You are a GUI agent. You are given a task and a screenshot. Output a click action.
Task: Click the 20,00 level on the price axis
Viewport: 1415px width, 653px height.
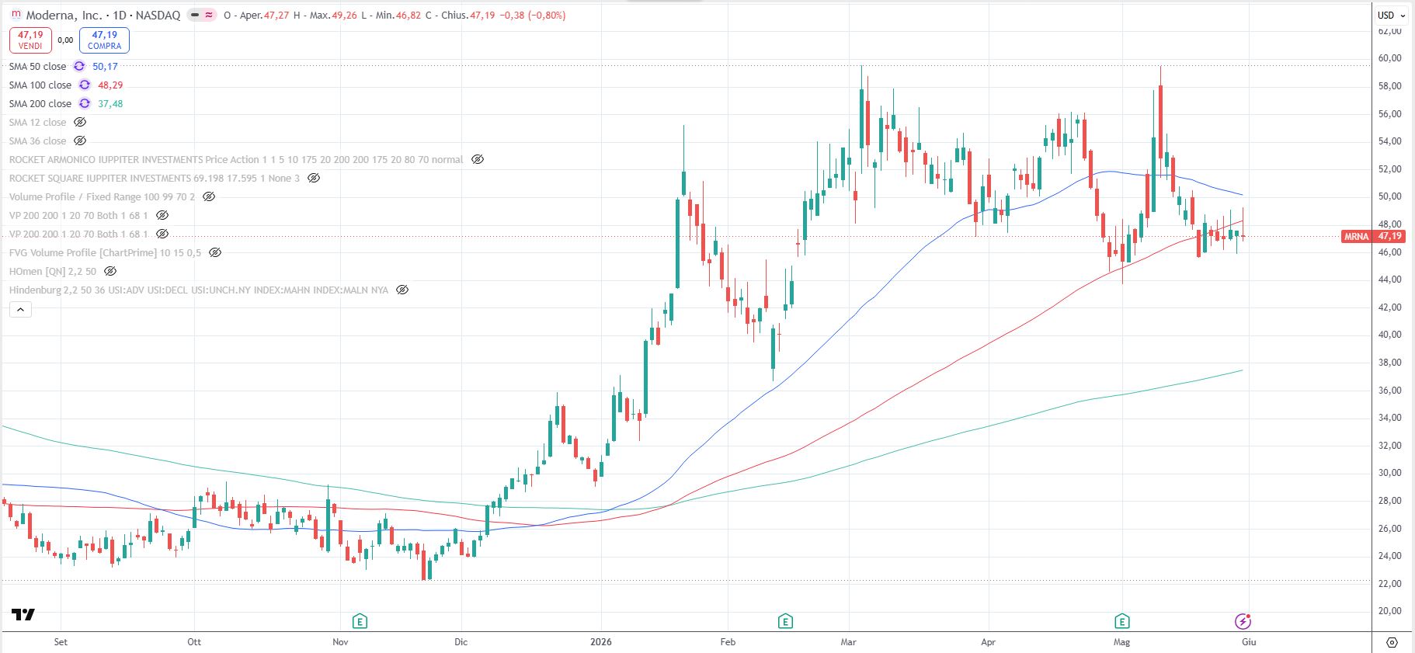click(1389, 611)
